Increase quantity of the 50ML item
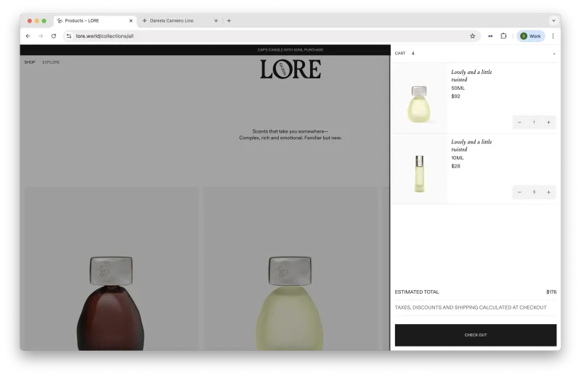 548,122
